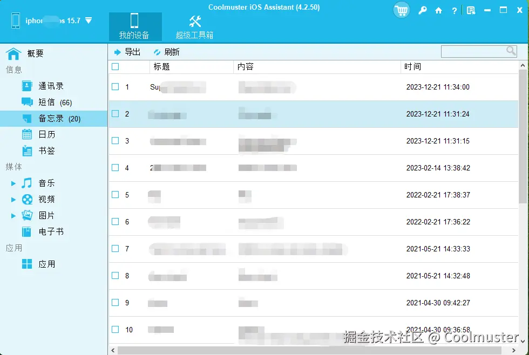529x355 pixels.
Task: Select the 我的设备 tab
Action: 134,25
